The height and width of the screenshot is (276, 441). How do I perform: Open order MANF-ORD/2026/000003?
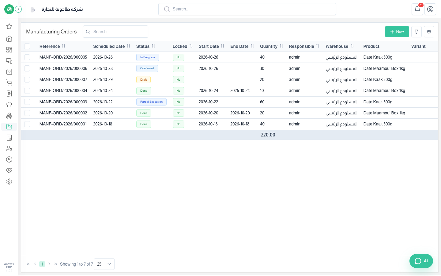pyautogui.click(x=63, y=102)
